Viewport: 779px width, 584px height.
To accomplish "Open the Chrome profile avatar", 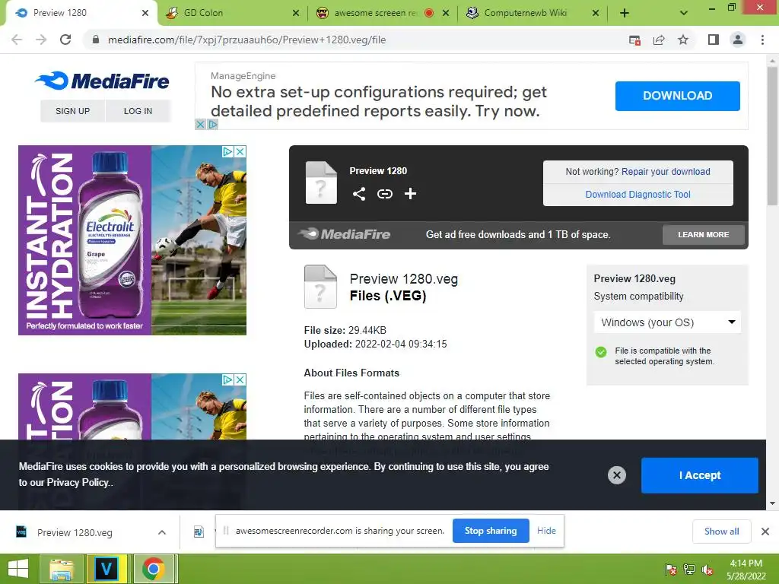I will click(x=738, y=40).
